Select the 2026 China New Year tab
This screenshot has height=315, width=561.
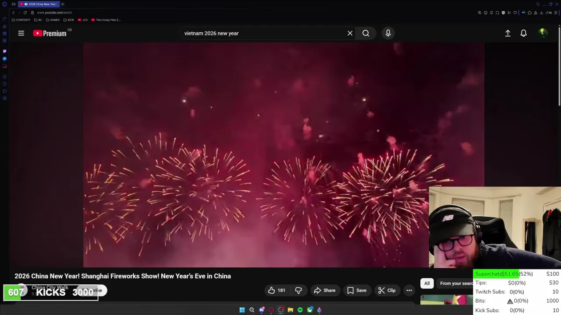[x=39, y=4]
